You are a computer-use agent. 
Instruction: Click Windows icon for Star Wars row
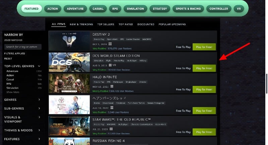(111, 129)
